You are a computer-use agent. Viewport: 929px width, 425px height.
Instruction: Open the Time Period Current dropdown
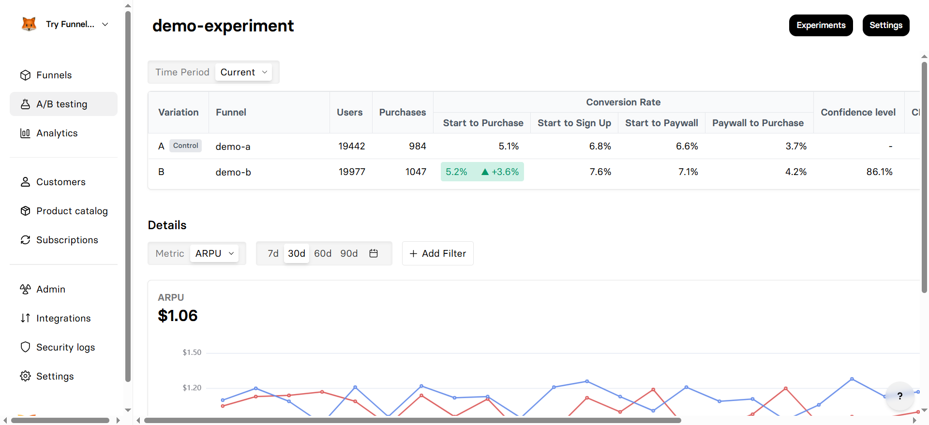[243, 72]
